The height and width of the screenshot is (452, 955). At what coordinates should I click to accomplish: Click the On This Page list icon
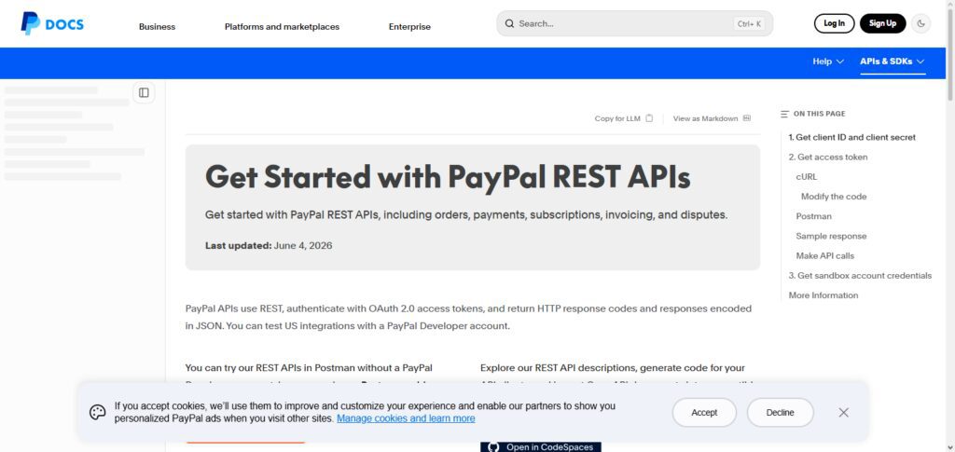pyautogui.click(x=784, y=114)
